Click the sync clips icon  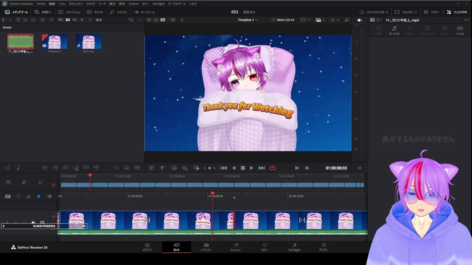(42, 20)
